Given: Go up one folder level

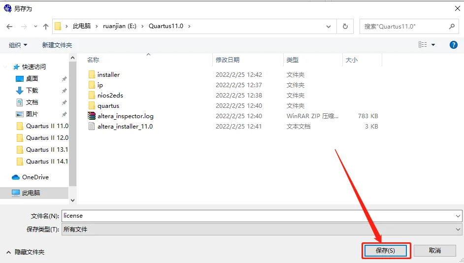Looking at the screenshot, I should pyautogui.click(x=46, y=27).
